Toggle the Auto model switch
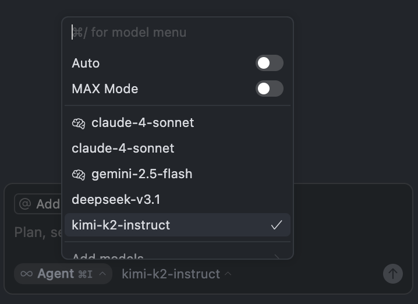The width and height of the screenshot is (418, 304). tap(269, 63)
